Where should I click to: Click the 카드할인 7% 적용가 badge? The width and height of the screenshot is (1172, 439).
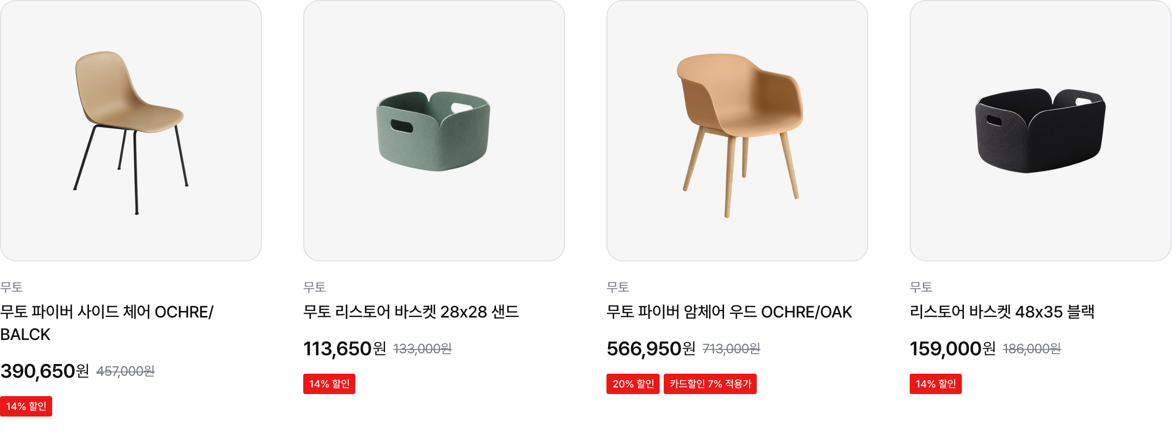[710, 384]
